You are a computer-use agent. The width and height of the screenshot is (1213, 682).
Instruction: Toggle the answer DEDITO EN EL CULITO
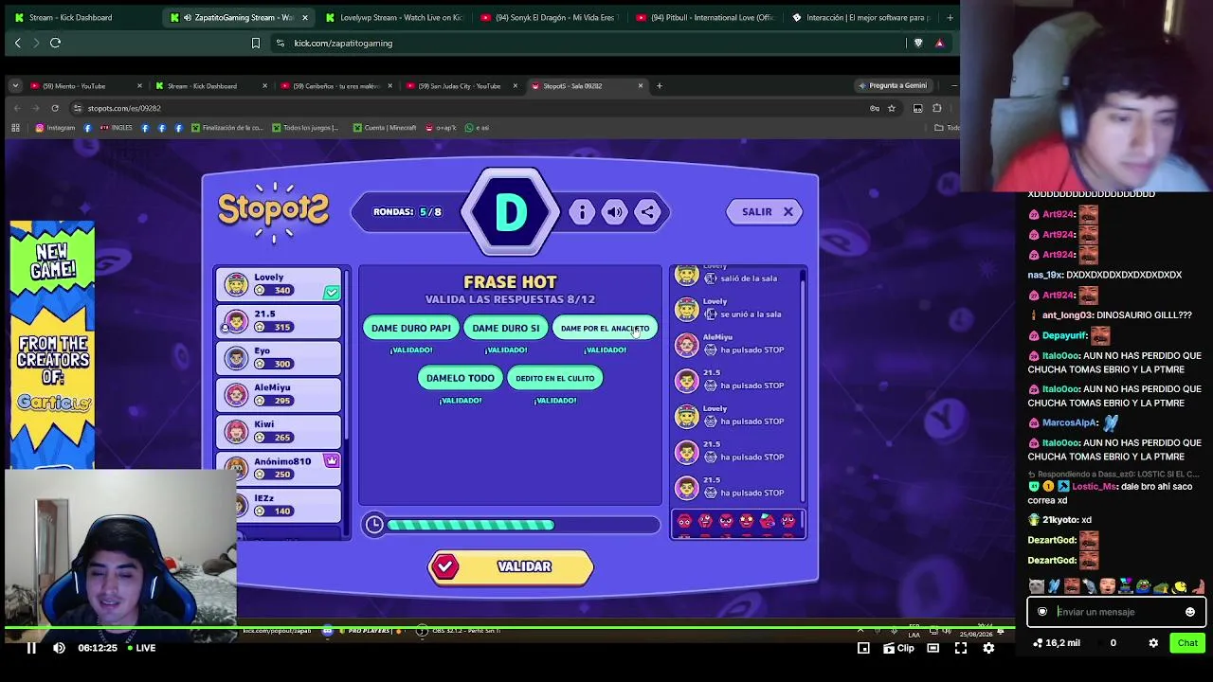[x=555, y=378]
